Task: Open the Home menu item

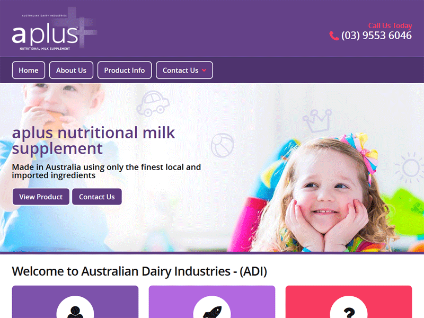Action: coord(29,70)
